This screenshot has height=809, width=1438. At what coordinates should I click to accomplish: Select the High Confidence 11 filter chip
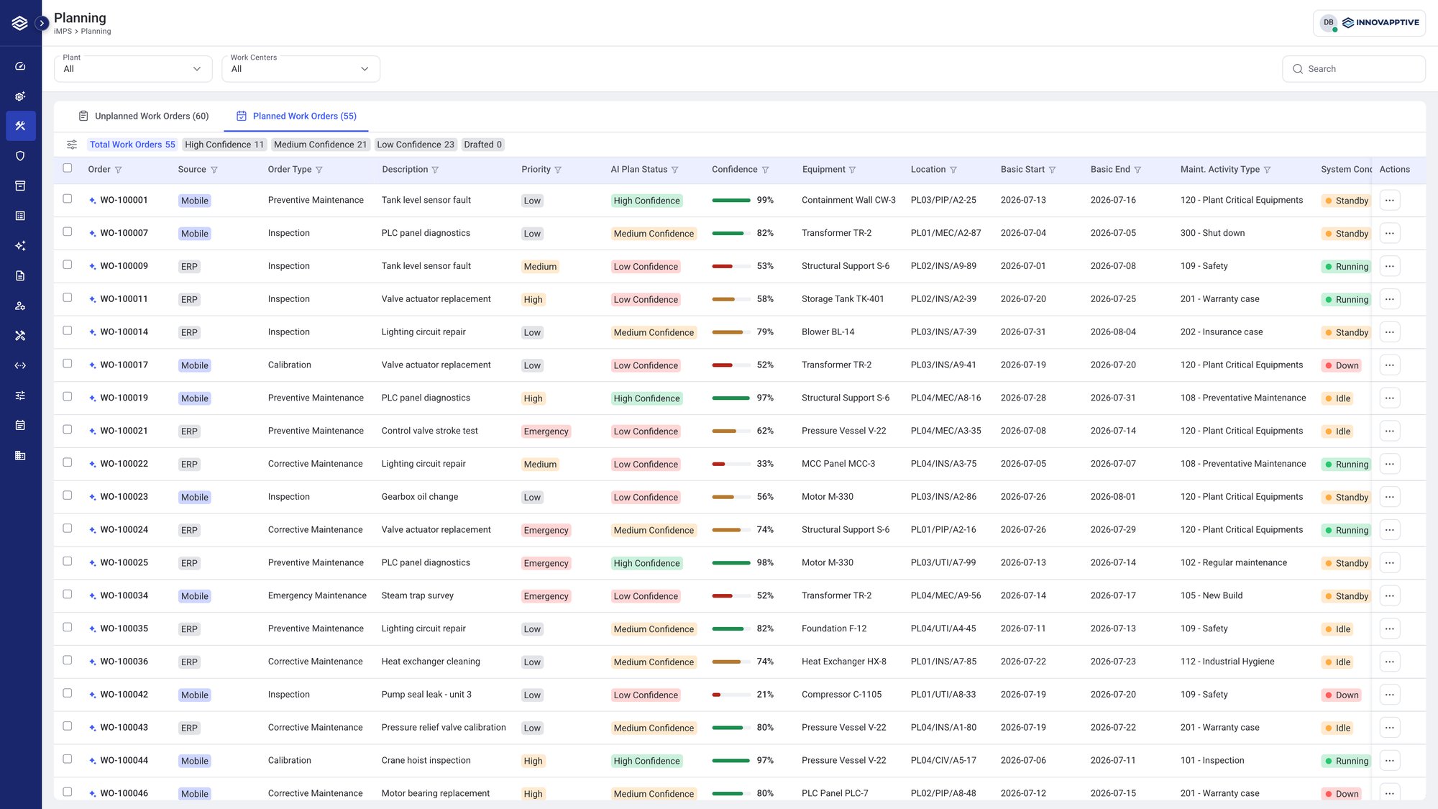224,145
